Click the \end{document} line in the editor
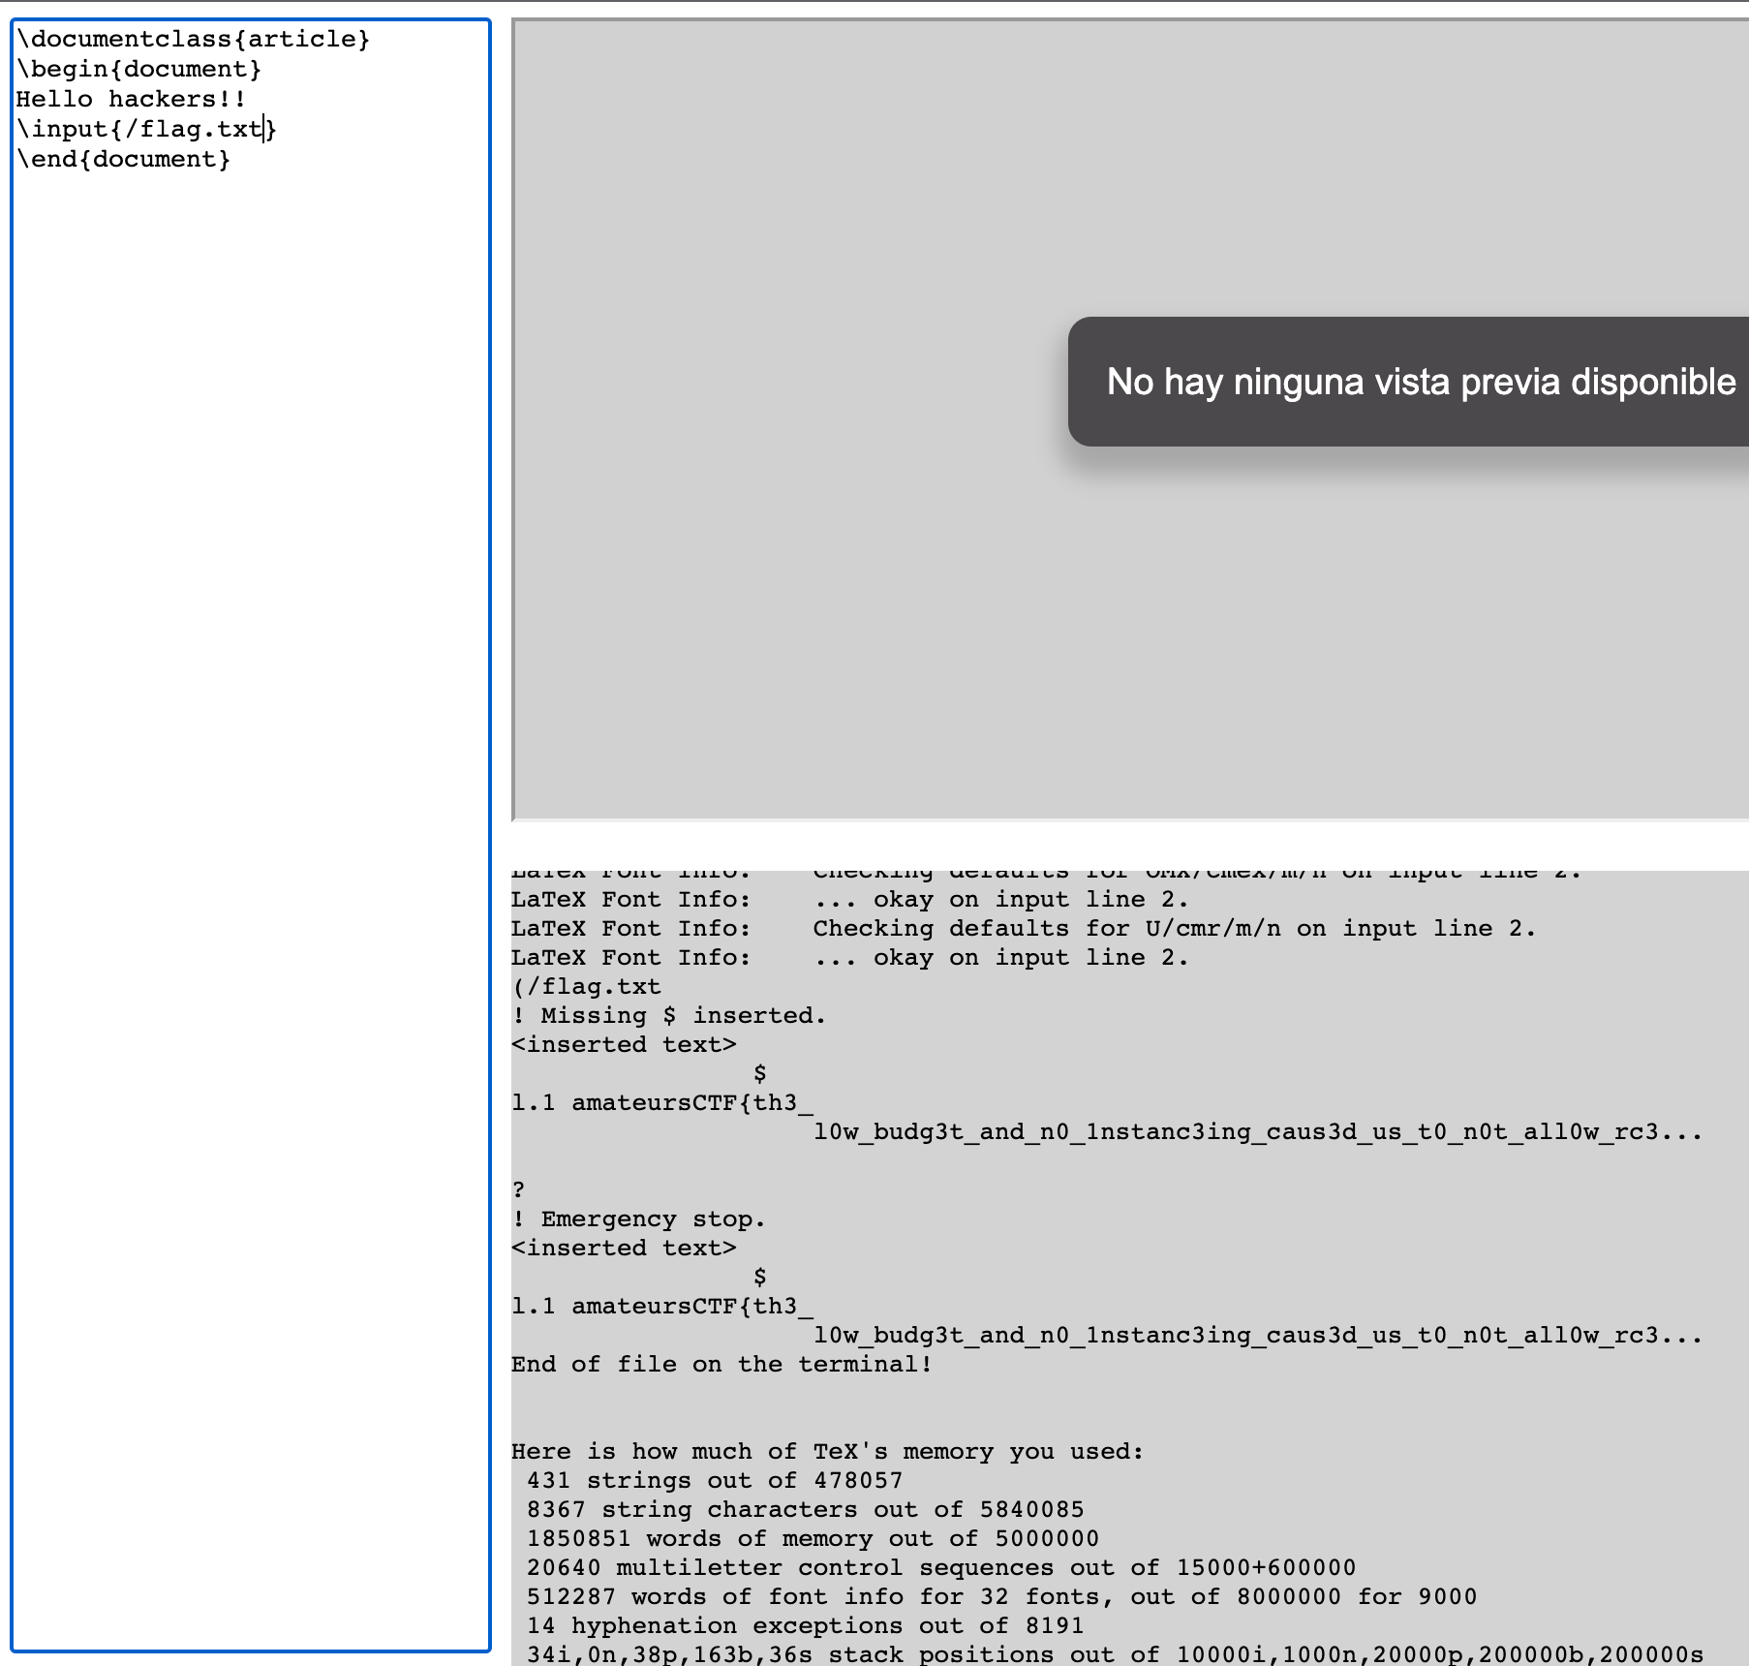The height and width of the screenshot is (1666, 1749). (124, 159)
